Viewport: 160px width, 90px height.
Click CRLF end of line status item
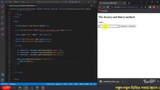point(70,84)
